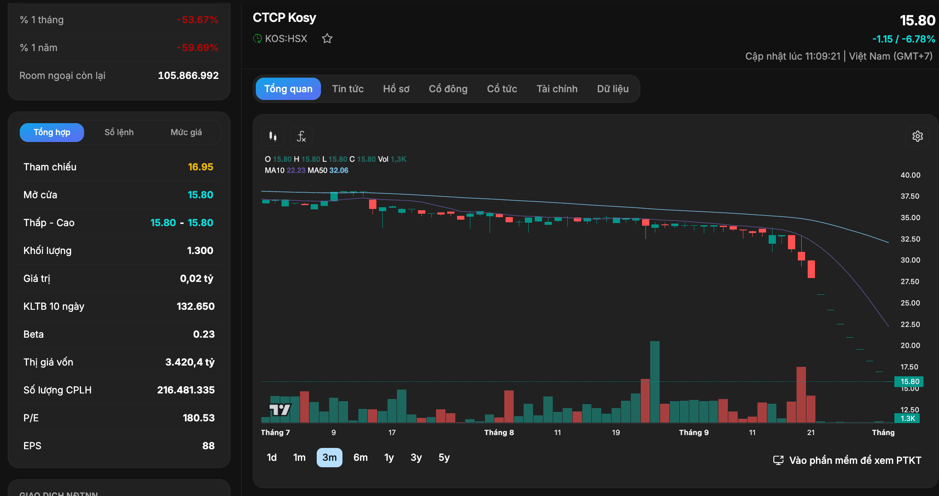Select the 3m chart range
939x496 pixels.
click(x=330, y=457)
